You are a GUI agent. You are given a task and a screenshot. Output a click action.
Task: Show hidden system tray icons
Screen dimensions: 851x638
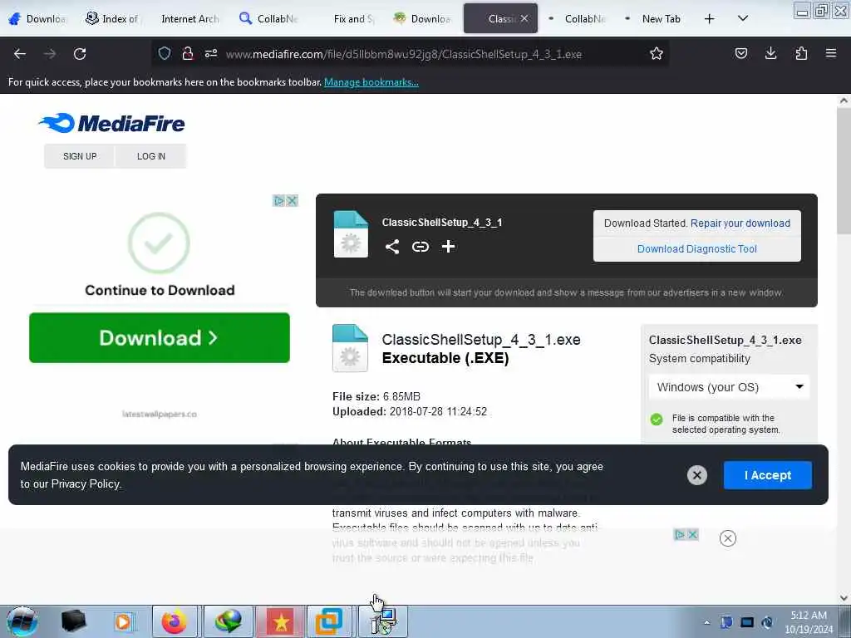click(x=706, y=622)
